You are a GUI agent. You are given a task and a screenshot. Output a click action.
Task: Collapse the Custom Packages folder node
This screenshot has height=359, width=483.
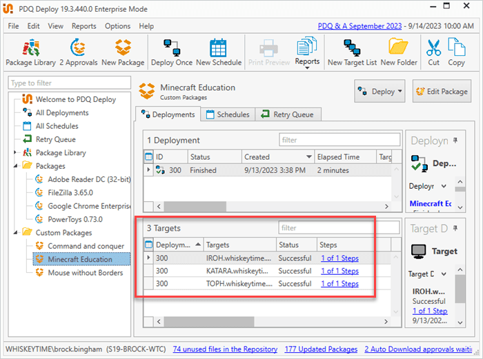click(15, 233)
